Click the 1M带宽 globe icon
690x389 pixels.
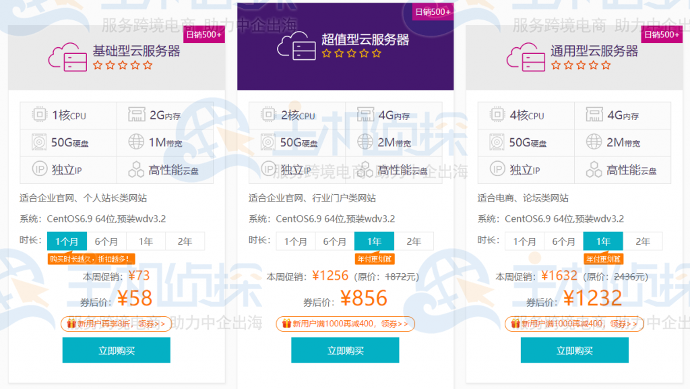137,142
